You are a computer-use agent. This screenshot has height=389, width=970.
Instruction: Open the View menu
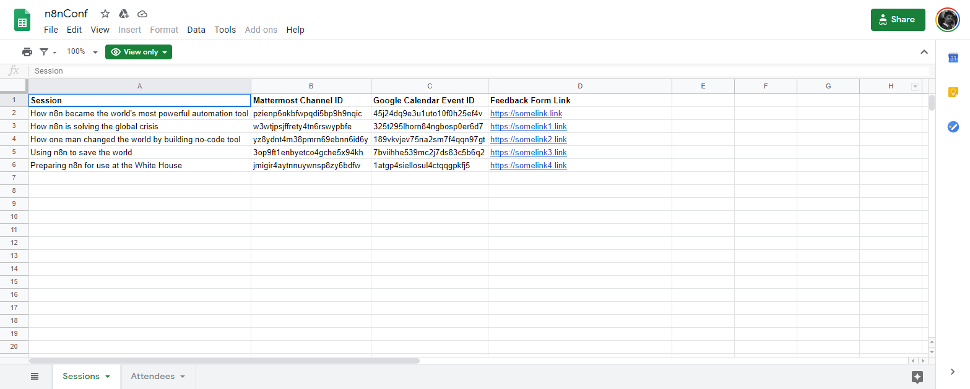tap(100, 30)
